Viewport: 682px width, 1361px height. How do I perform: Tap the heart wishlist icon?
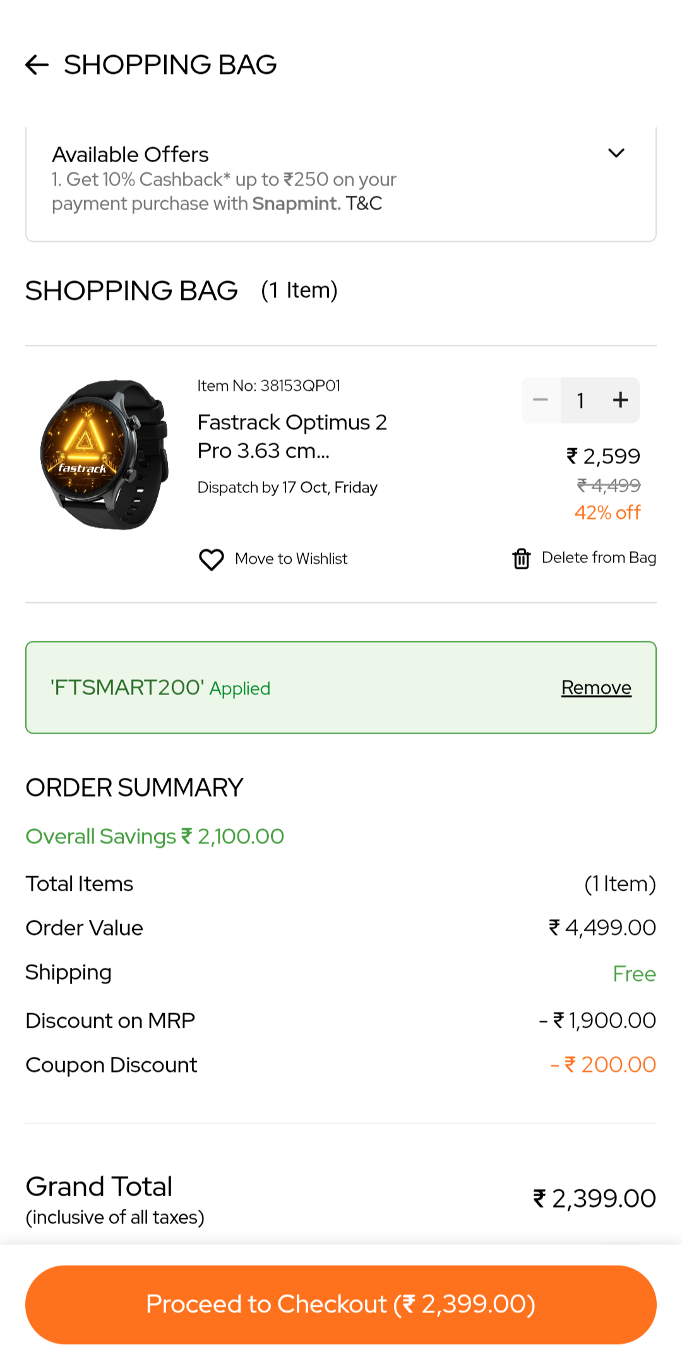click(x=212, y=559)
